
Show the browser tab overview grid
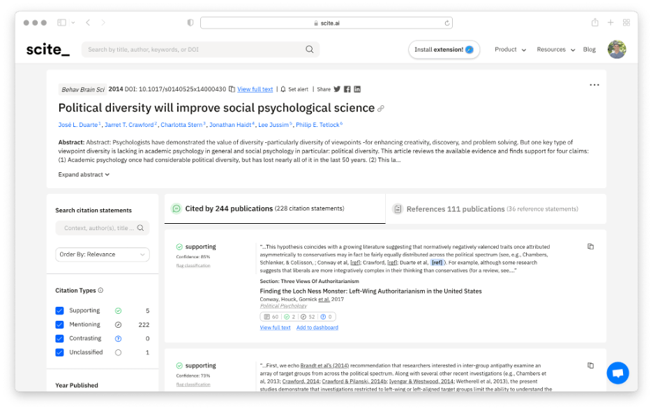coord(626,22)
